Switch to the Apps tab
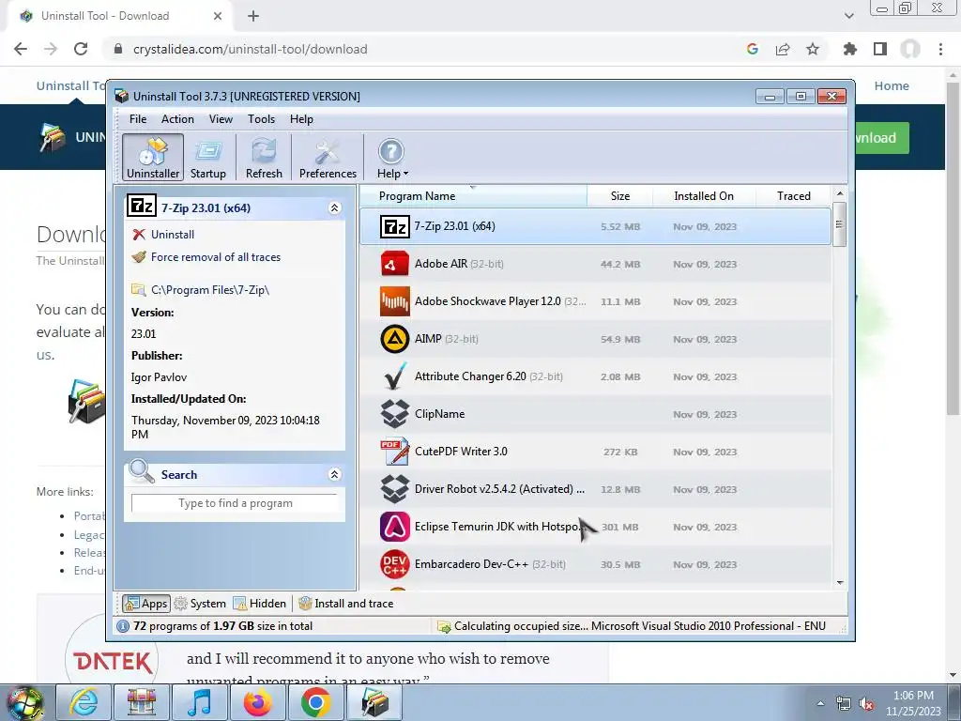The height and width of the screenshot is (721, 961). click(x=145, y=604)
